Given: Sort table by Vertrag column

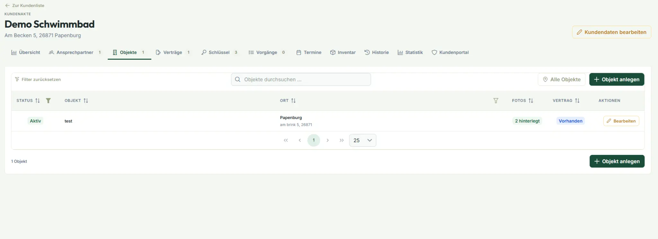Looking at the screenshot, I should click(x=577, y=101).
